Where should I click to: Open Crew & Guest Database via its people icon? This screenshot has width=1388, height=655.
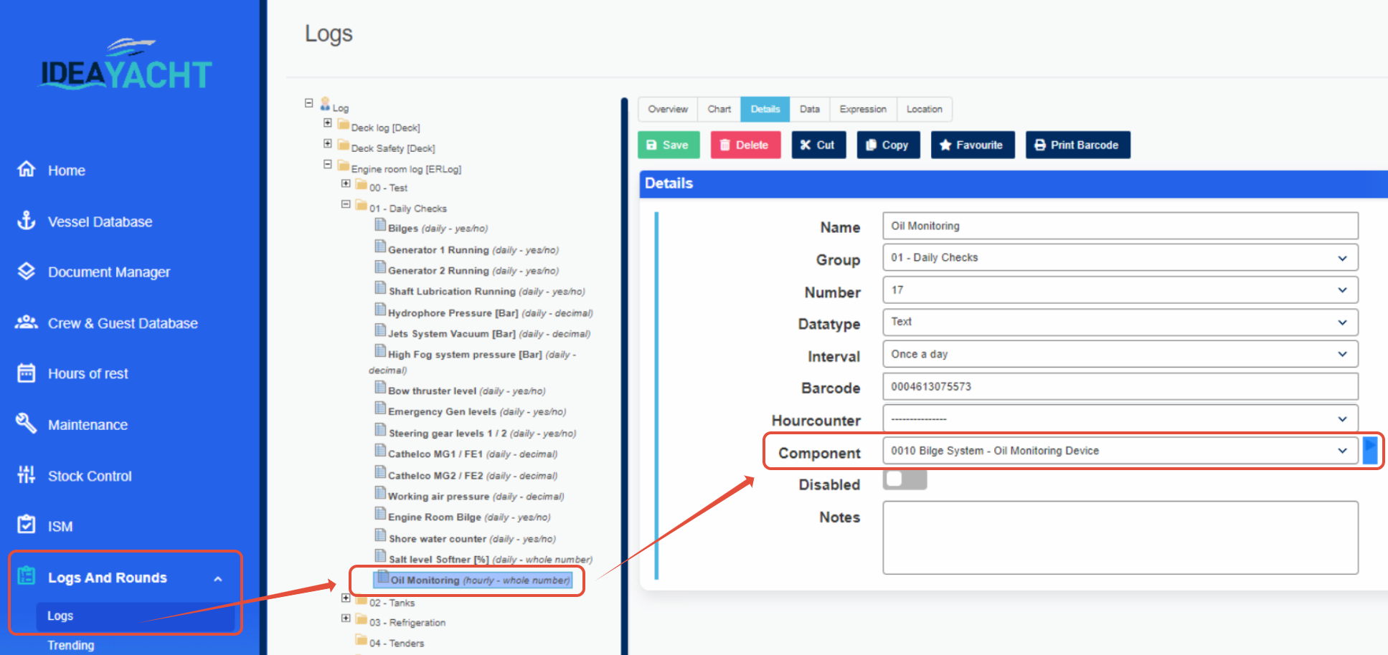tap(26, 322)
